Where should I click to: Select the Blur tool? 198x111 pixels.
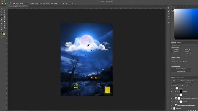coord(4,21)
